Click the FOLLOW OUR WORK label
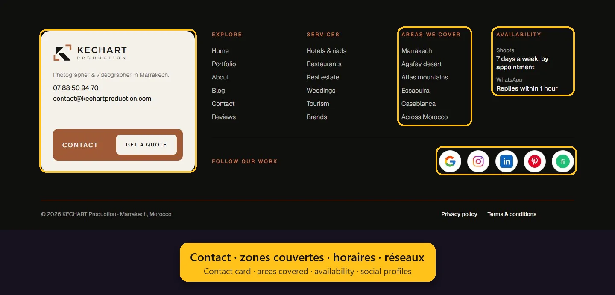Viewport: 615px width, 295px height. [x=245, y=161]
